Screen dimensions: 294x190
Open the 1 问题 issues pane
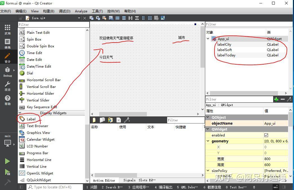92,187
